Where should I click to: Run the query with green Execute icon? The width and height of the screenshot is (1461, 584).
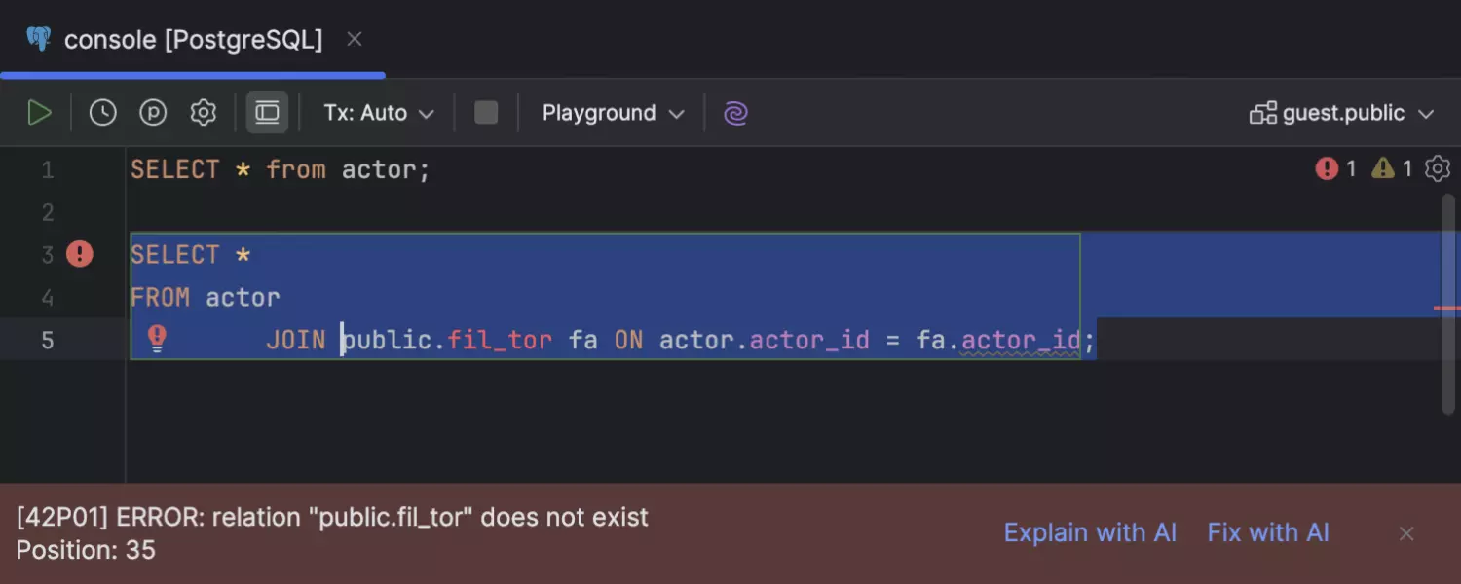(39, 113)
